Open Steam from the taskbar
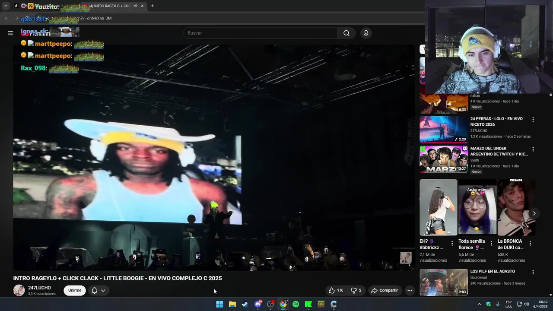The image size is (553, 311). click(245, 304)
